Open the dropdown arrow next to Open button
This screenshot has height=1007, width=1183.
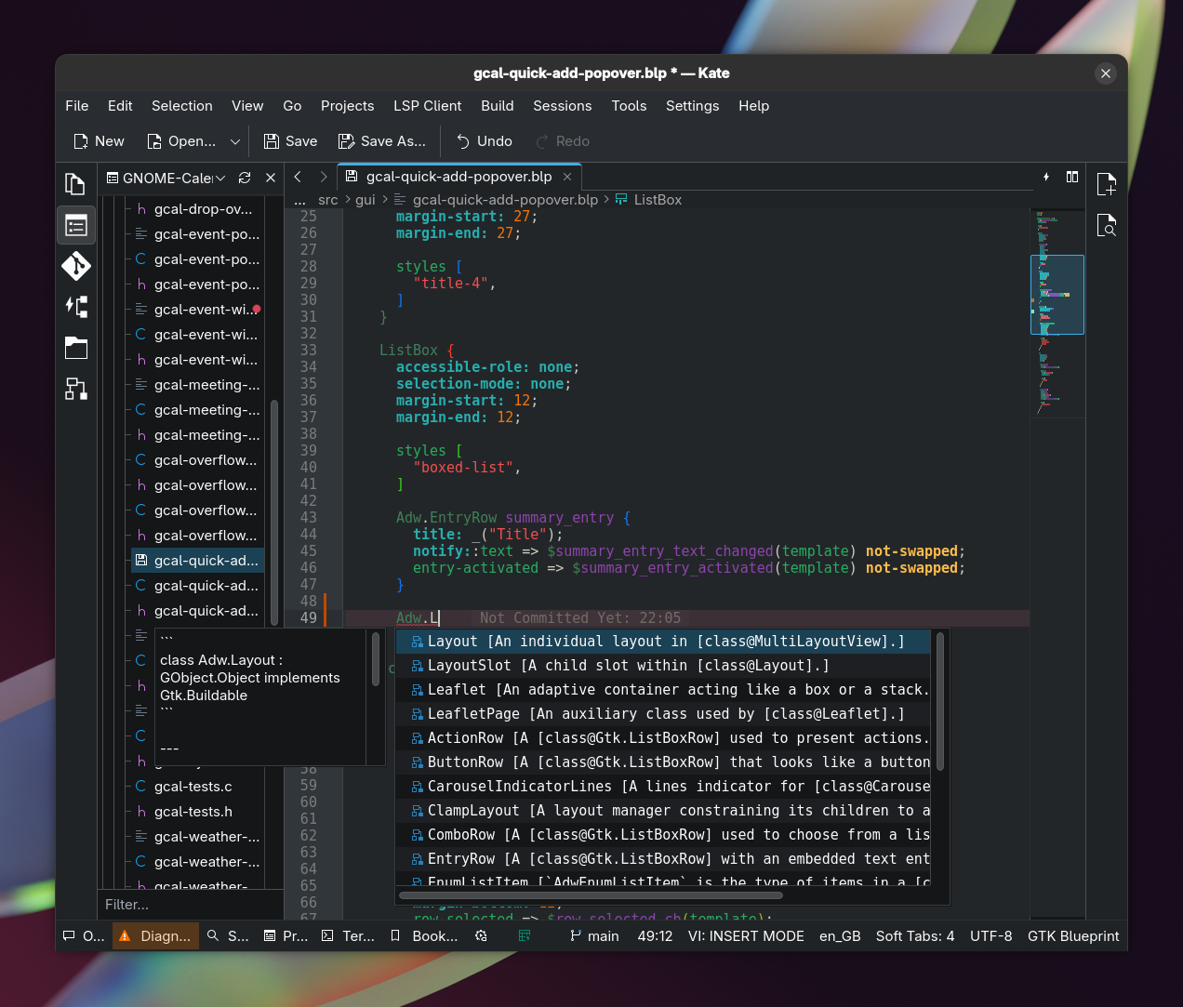pos(235,141)
